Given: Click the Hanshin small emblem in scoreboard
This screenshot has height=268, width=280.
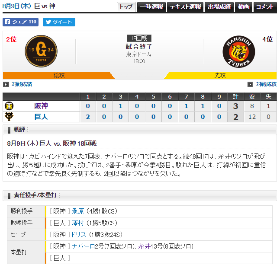Looking at the screenshot, I should (9, 106).
